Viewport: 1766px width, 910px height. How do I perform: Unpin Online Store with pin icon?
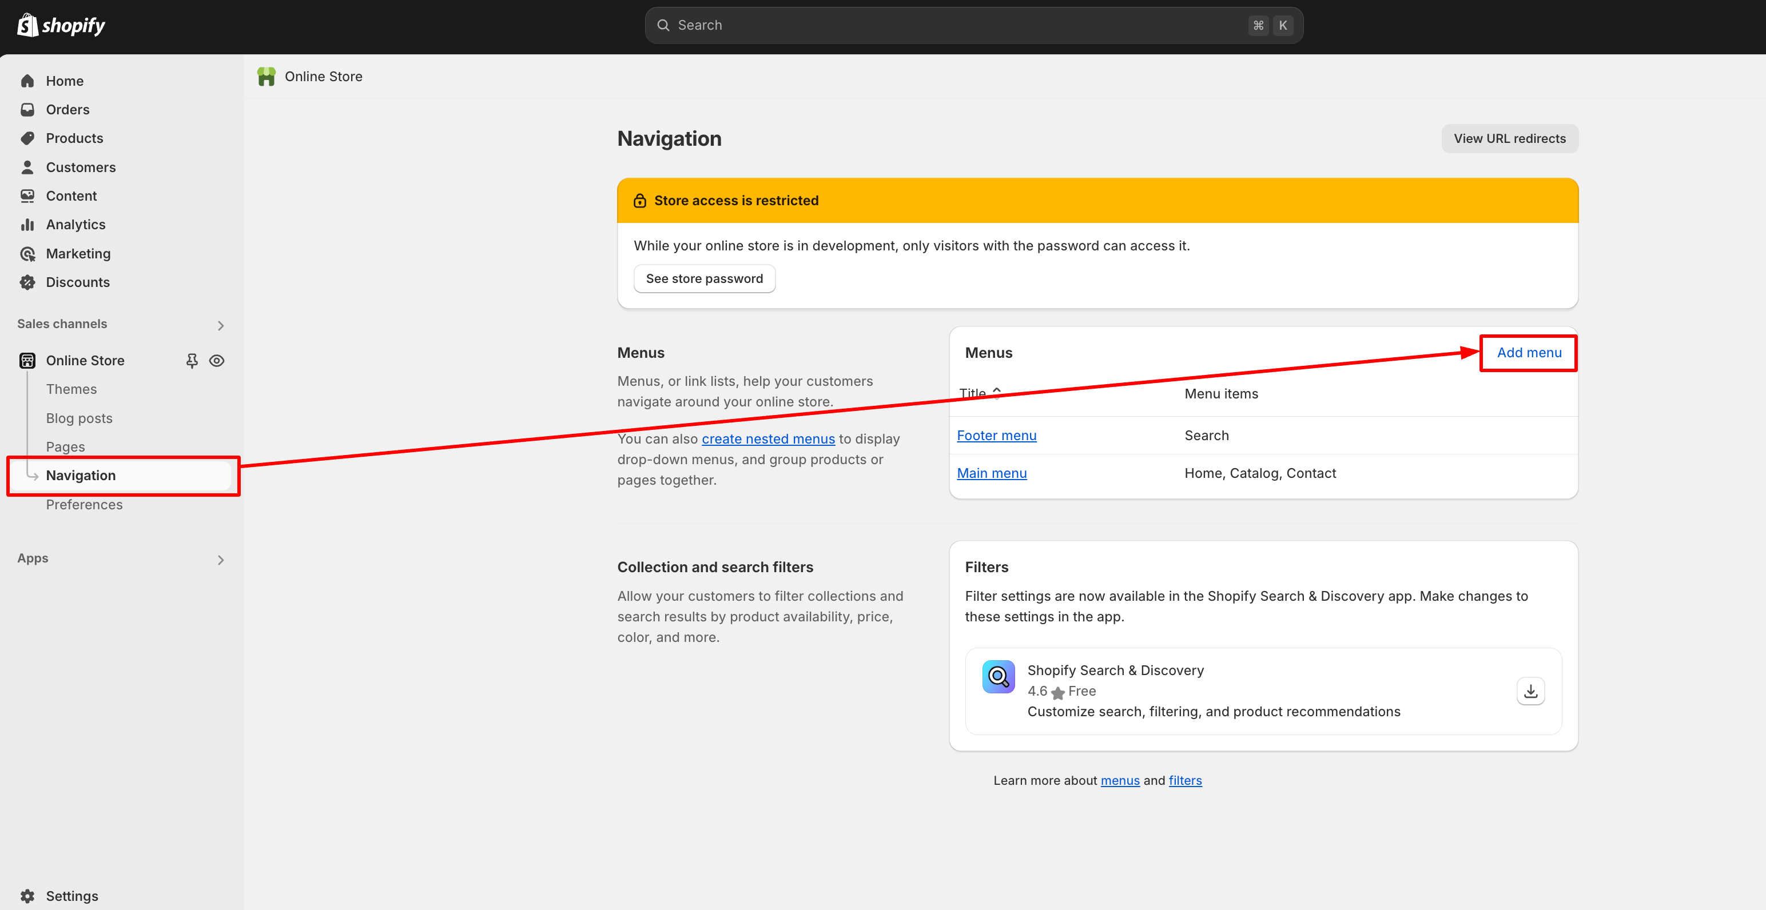pos(192,361)
